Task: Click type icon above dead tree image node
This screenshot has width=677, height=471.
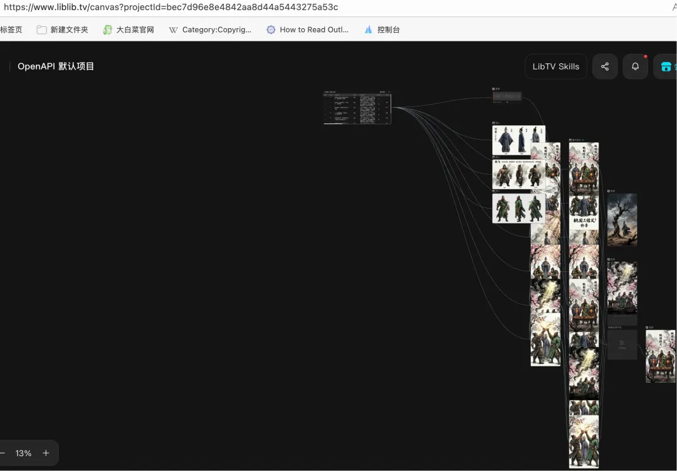Action: coord(609,191)
